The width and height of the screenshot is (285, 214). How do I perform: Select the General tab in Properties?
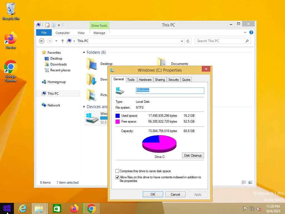[x=119, y=79]
